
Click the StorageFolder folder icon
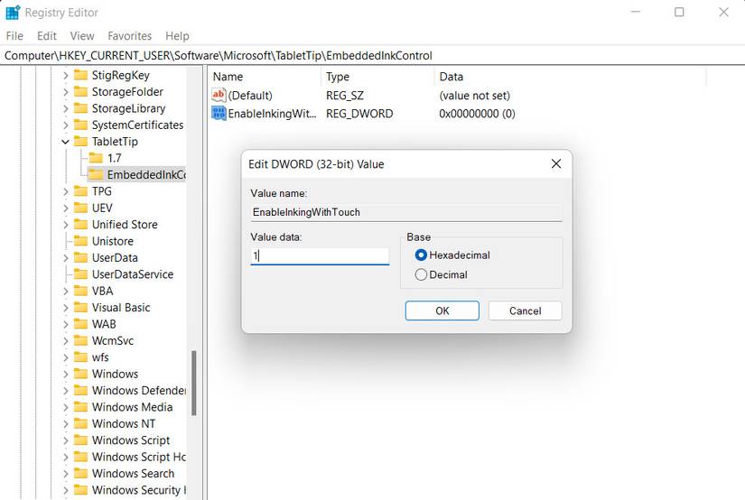point(81,92)
